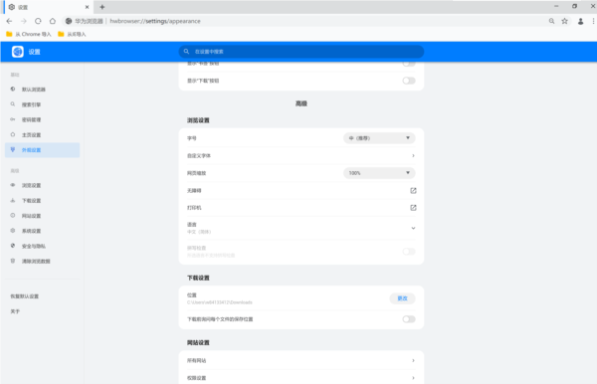
Task: Click the blue settings logo in header
Action: pos(18,52)
